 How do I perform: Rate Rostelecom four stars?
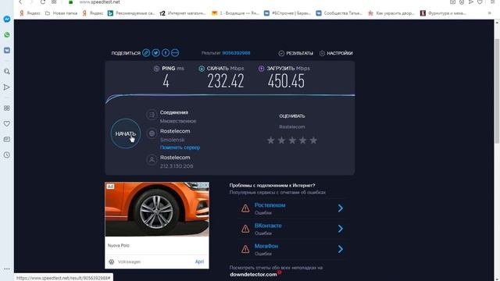point(302,140)
